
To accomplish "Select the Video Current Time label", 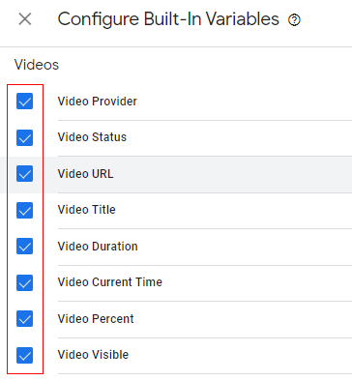I will [x=110, y=282].
